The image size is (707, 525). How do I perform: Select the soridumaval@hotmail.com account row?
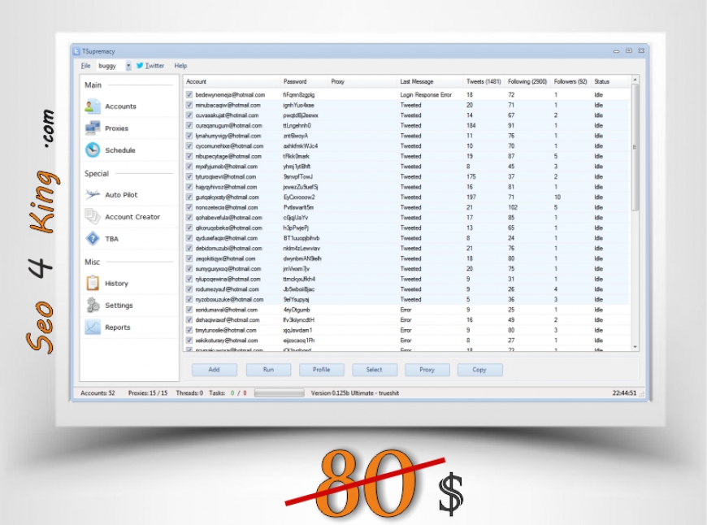(407, 310)
